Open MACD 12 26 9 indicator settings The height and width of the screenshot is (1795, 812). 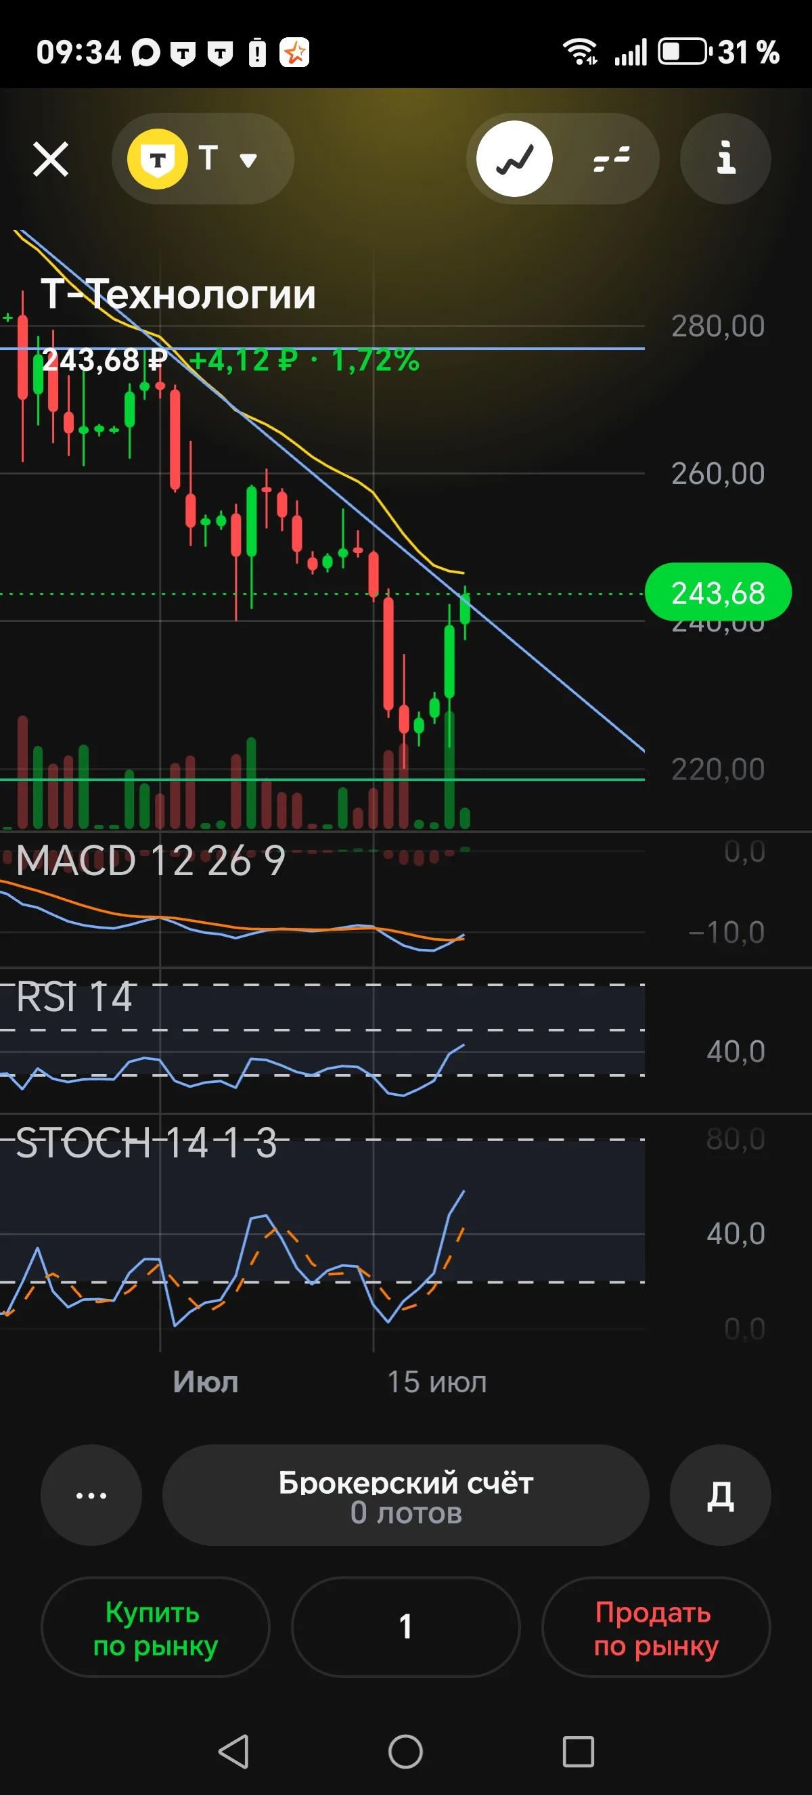(150, 860)
